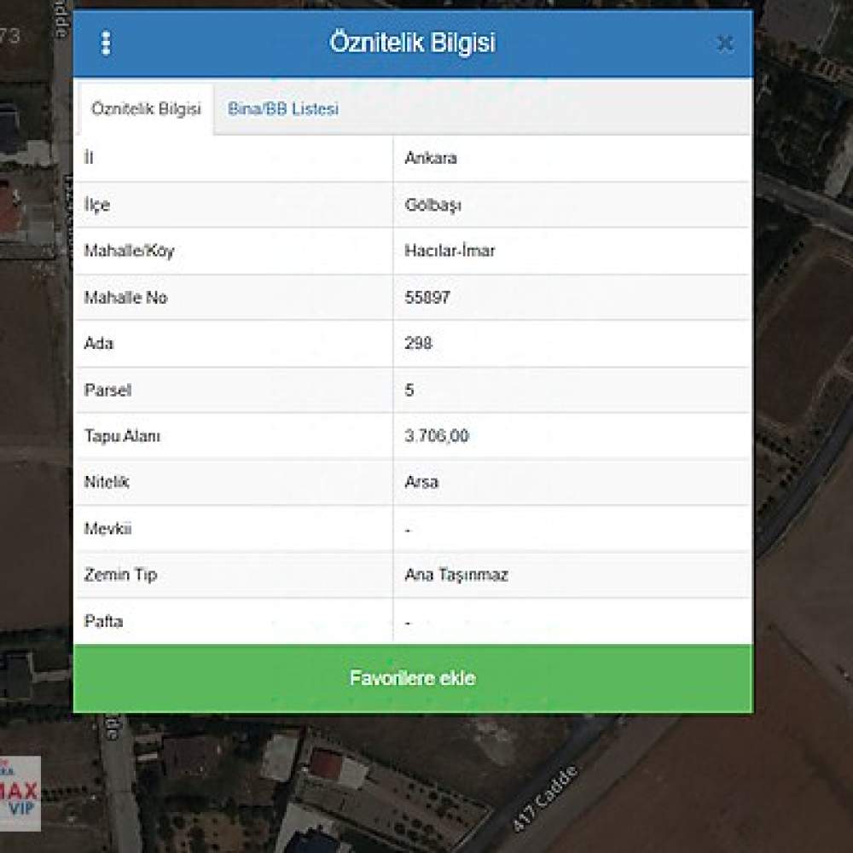Close the Öznitelik Bilgisi dialog
853x853 pixels.
(724, 44)
